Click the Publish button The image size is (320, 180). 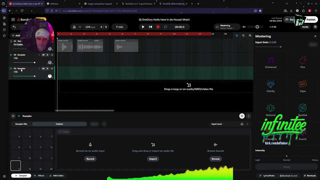pos(311,19)
